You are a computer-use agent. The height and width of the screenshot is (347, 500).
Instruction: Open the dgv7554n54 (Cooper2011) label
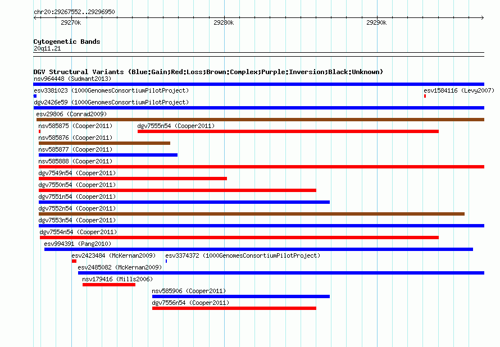pos(78,232)
